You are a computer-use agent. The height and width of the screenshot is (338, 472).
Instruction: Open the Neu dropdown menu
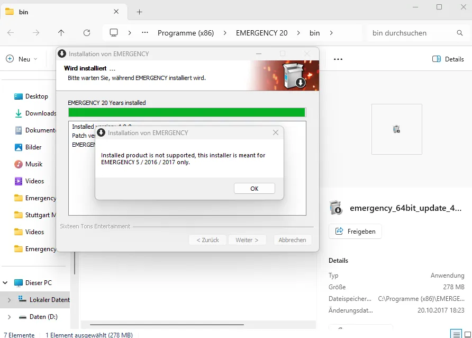click(22, 59)
